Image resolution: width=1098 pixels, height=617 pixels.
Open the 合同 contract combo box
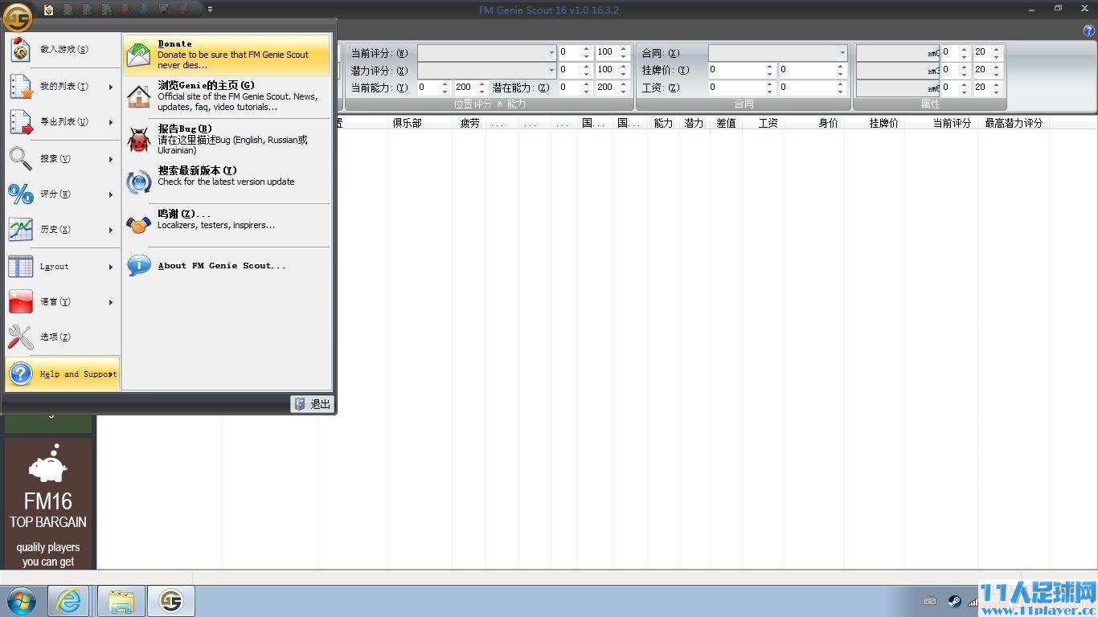[777, 52]
